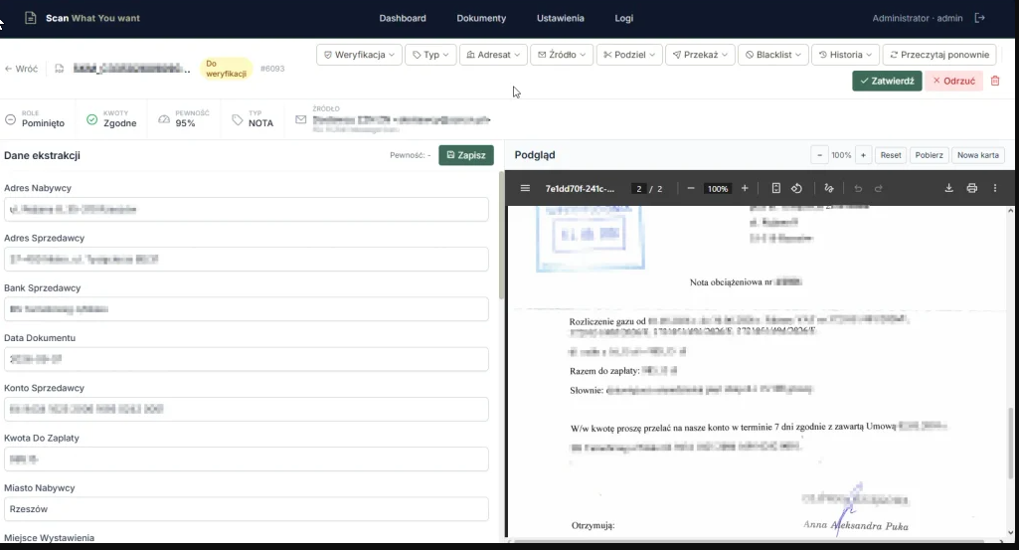Click the Konto Sprzedawcy input field
1019x550 pixels.
point(247,409)
